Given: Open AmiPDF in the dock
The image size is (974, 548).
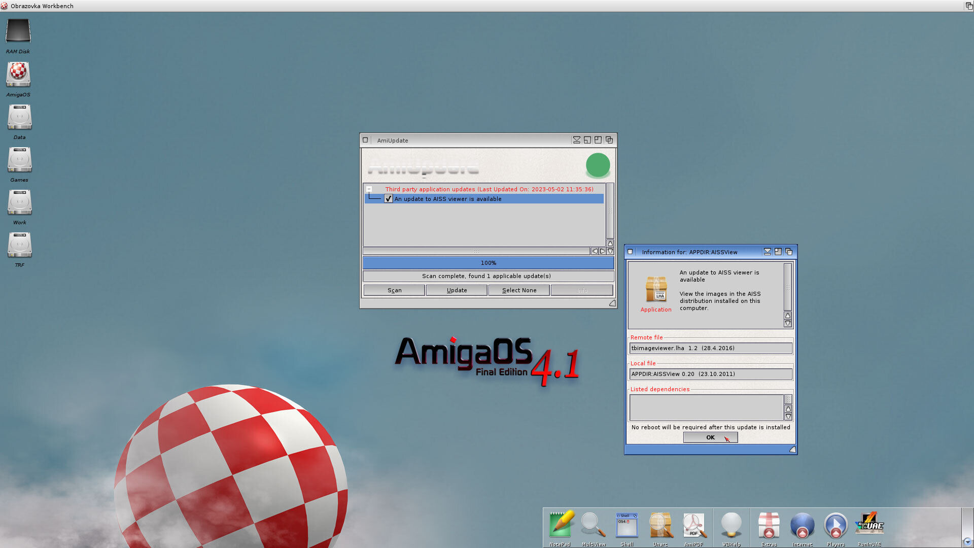Looking at the screenshot, I should 693,526.
